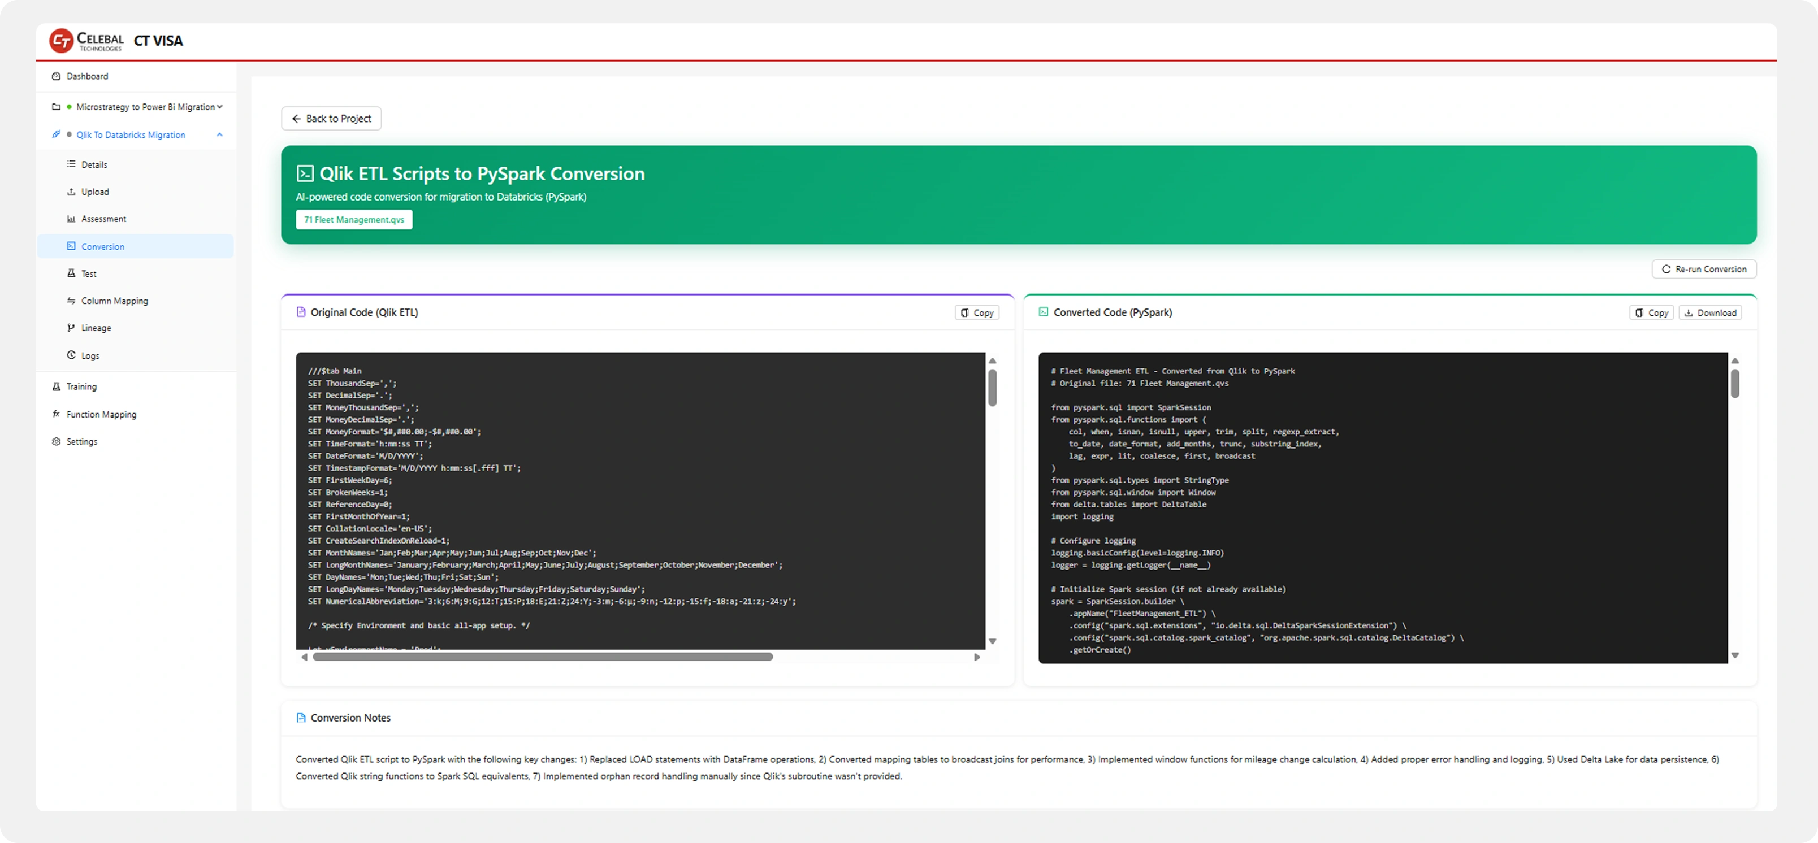
Task: Open Function Mapping page
Action: pyautogui.click(x=136, y=414)
